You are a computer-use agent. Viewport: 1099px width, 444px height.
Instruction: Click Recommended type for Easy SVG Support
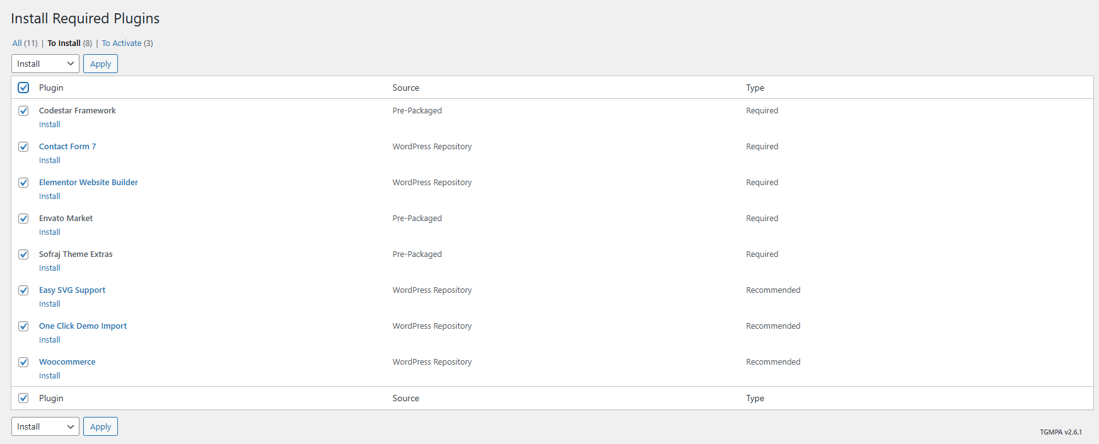coord(773,290)
